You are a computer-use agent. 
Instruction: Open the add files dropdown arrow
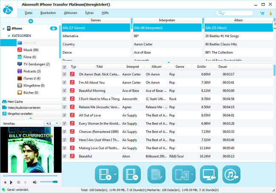point(115,174)
